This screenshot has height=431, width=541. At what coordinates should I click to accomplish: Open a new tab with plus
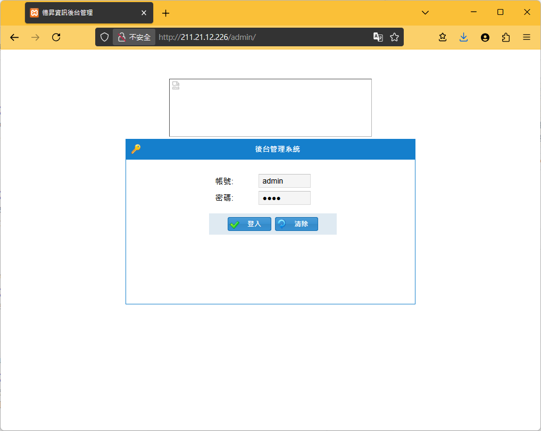[x=165, y=13]
